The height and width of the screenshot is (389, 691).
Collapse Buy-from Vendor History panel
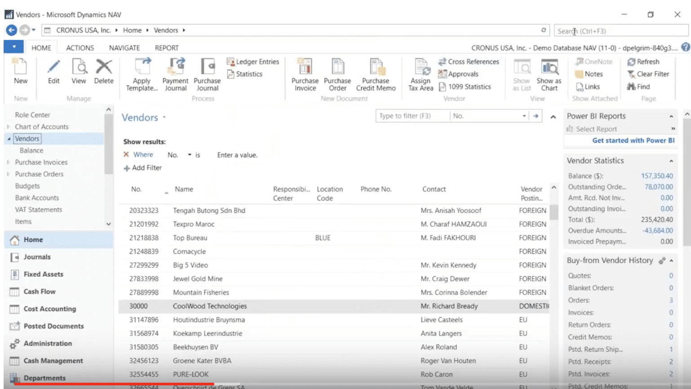coord(671,261)
